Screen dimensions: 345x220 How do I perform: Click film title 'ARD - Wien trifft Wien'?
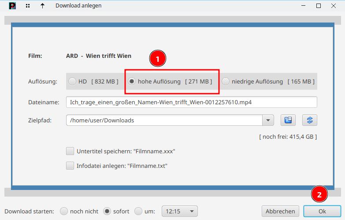[99, 56]
